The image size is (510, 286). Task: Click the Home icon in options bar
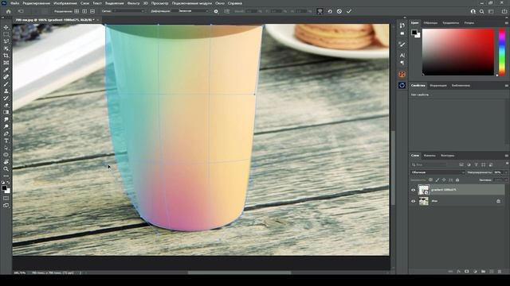click(x=9, y=11)
